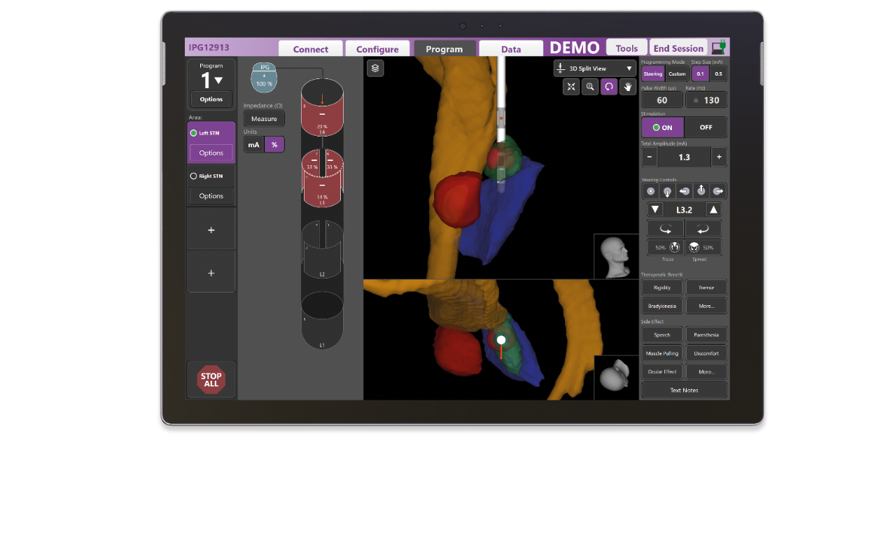This screenshot has width=896, height=541.
Task: Activate the rotate view tool
Action: click(x=609, y=87)
